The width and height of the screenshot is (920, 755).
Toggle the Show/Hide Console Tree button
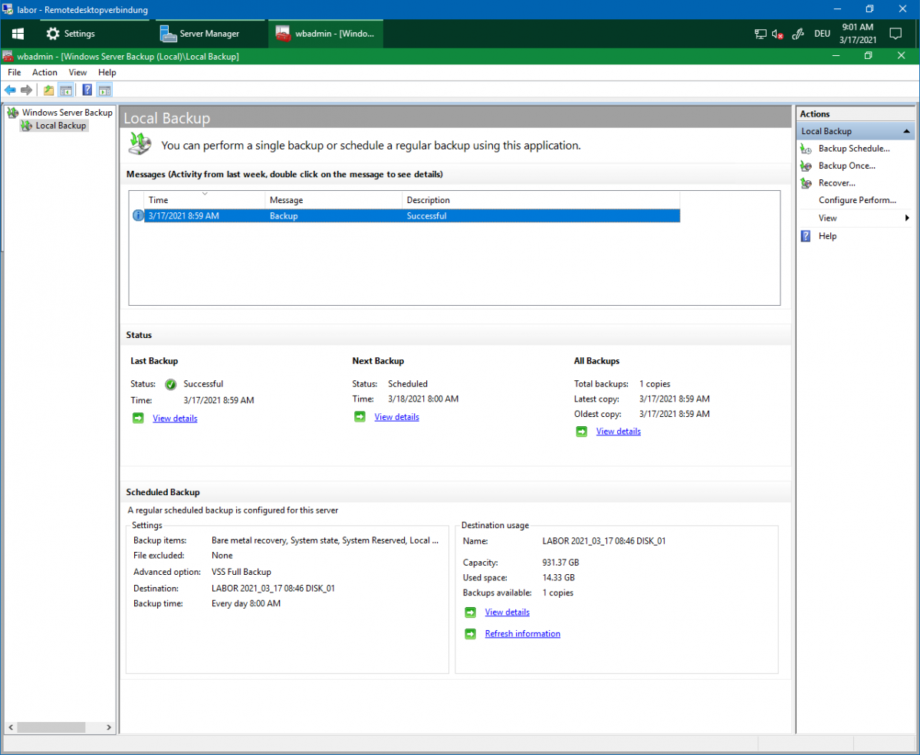coord(67,90)
